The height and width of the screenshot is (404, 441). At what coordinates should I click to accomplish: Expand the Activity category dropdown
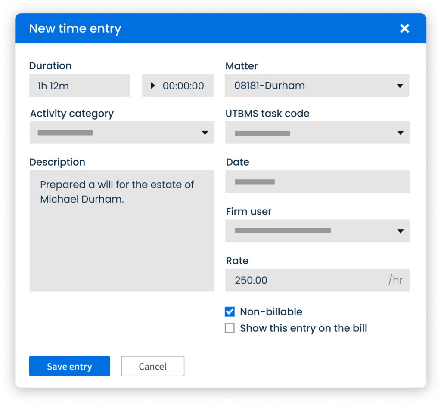[x=122, y=133]
